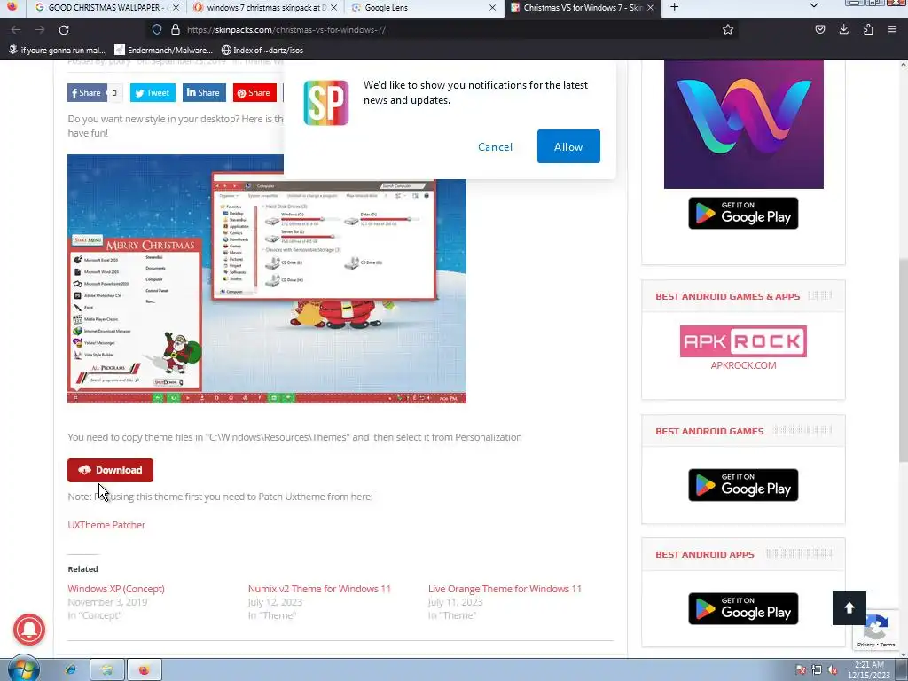The height and width of the screenshot is (681, 908).
Task: Click Google Play badge under Best Android Games
Action: pos(744,485)
